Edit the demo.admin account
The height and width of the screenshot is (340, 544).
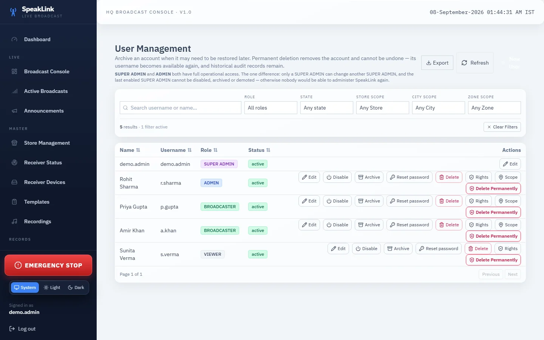510,164
